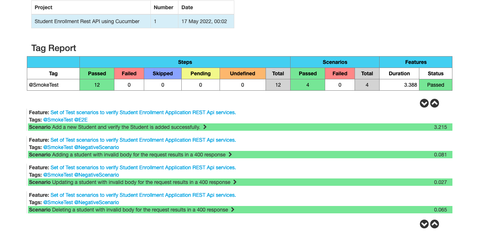
Task: Click the Scenarios 'Passed' column header
Action: (308, 73)
